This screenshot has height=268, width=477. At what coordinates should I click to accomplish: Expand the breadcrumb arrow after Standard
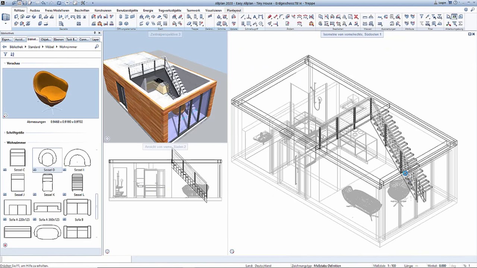coord(43,47)
